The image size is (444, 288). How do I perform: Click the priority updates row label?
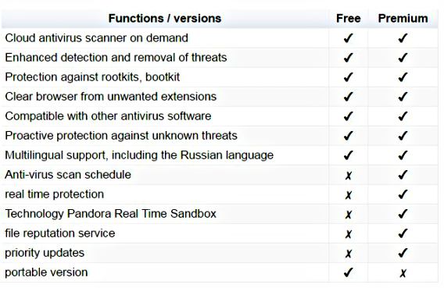coord(45,253)
